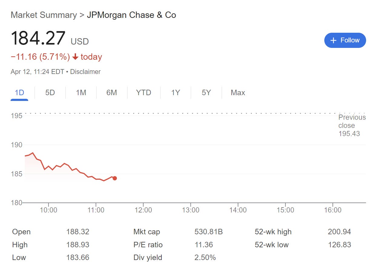The height and width of the screenshot is (267, 387).
Task: Click the 52-wk high value 200.94
Action: point(339,232)
